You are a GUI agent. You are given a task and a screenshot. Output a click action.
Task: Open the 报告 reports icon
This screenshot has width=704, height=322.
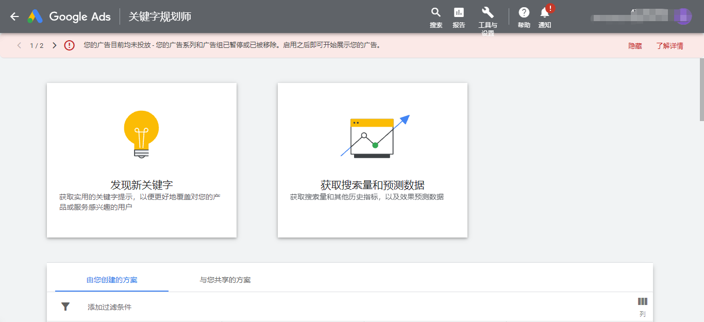point(458,13)
